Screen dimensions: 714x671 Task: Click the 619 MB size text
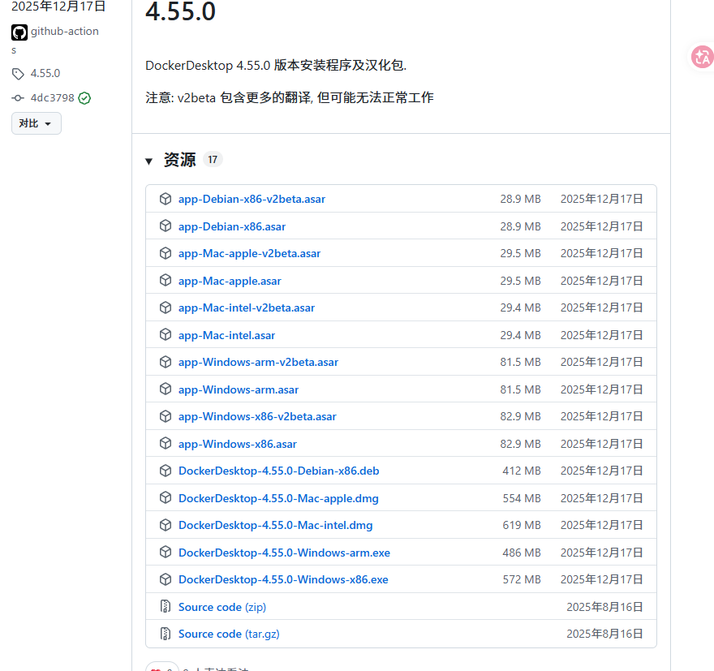522,525
